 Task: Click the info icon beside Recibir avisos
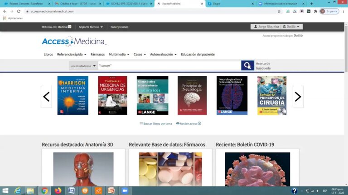point(199,123)
